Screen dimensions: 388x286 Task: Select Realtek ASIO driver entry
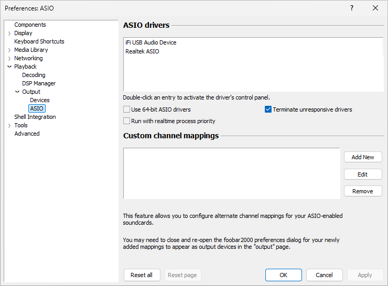coord(142,51)
